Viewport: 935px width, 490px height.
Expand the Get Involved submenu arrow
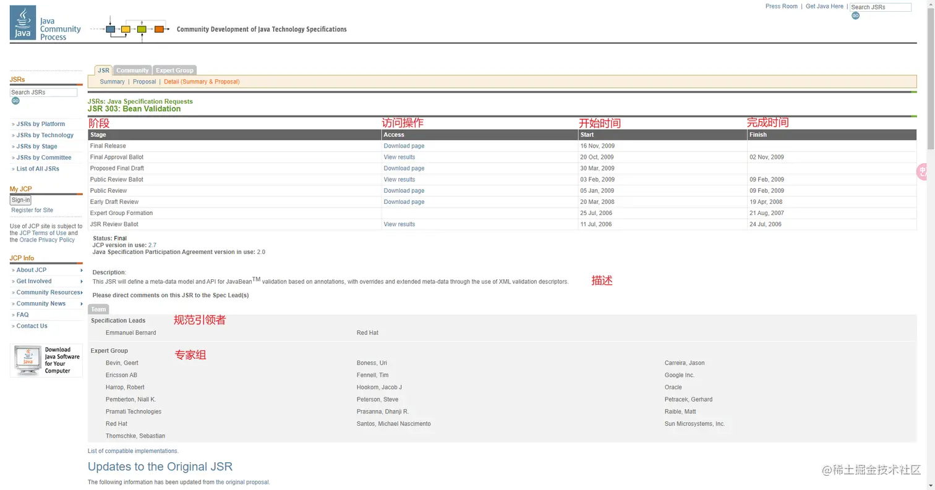[x=82, y=281]
